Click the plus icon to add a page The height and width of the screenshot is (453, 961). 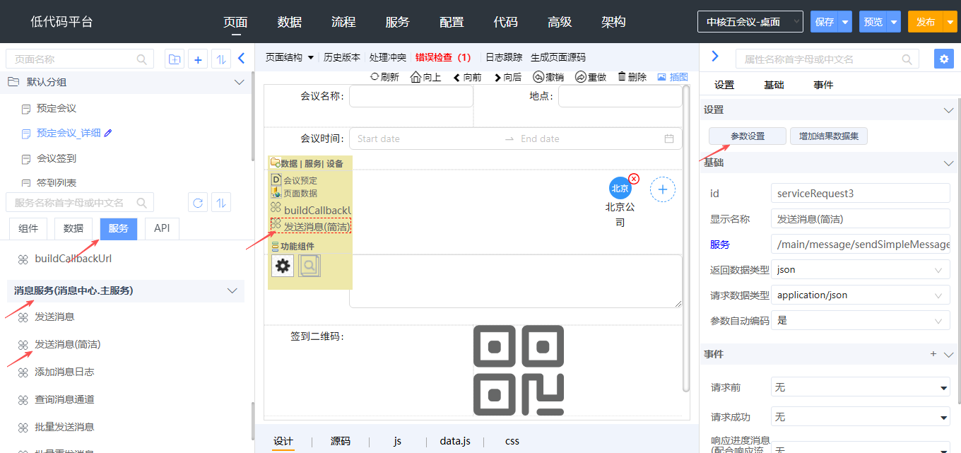tap(198, 59)
